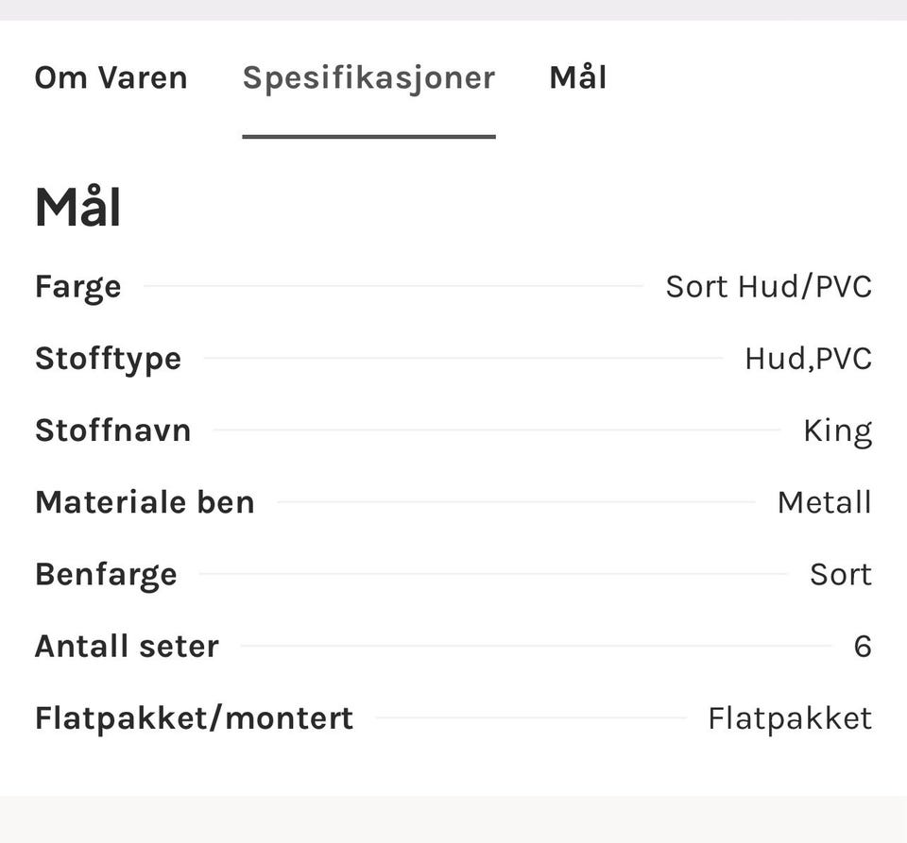
Task: Select the seat count value 6
Action: [862, 647]
